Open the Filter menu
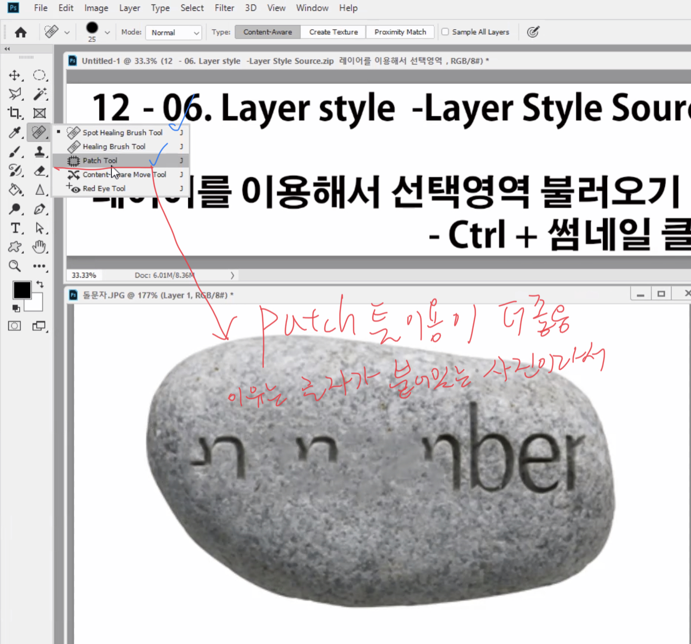This screenshot has width=691, height=644. (x=224, y=8)
